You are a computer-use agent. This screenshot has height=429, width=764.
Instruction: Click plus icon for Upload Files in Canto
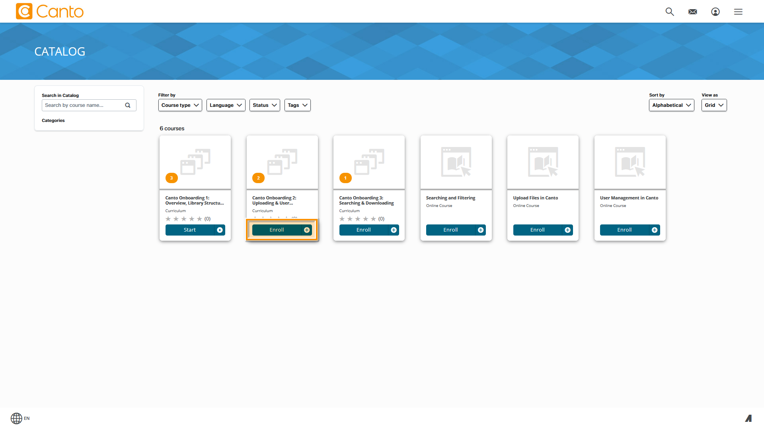coord(568,230)
